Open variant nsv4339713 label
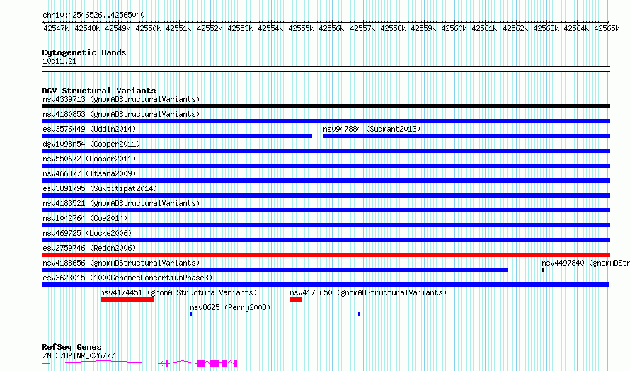Viewport: 630px width, 371px height. 121,99
